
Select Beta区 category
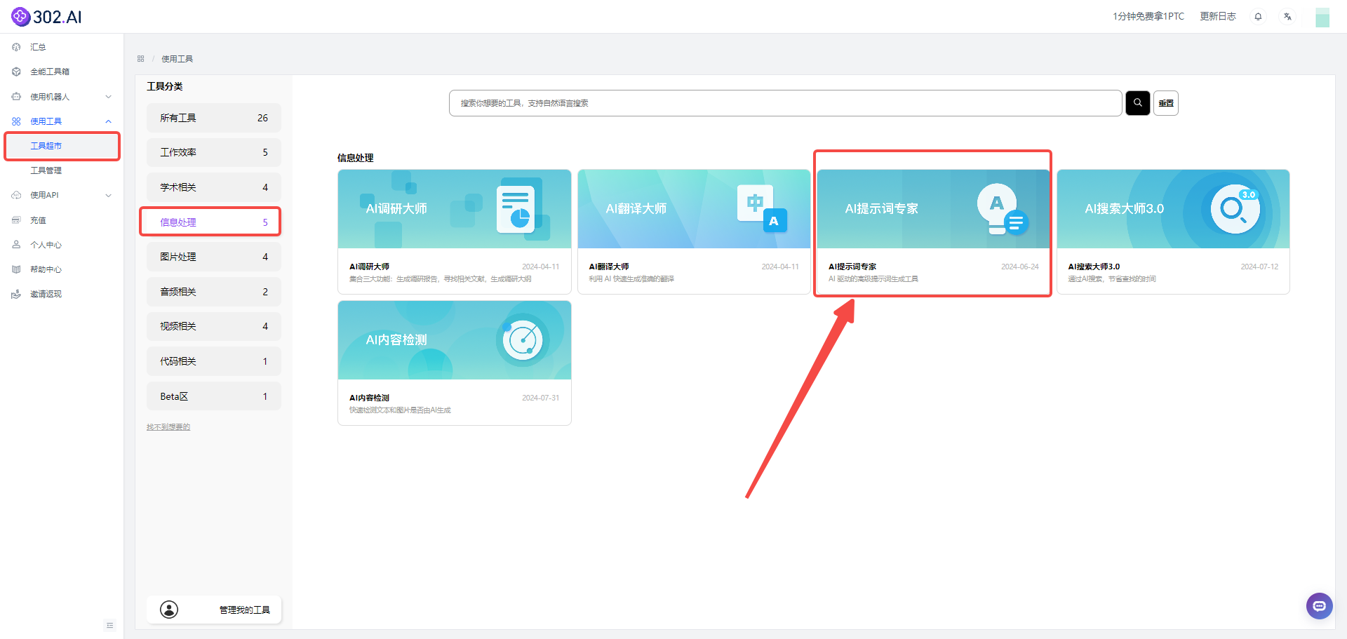tap(214, 396)
